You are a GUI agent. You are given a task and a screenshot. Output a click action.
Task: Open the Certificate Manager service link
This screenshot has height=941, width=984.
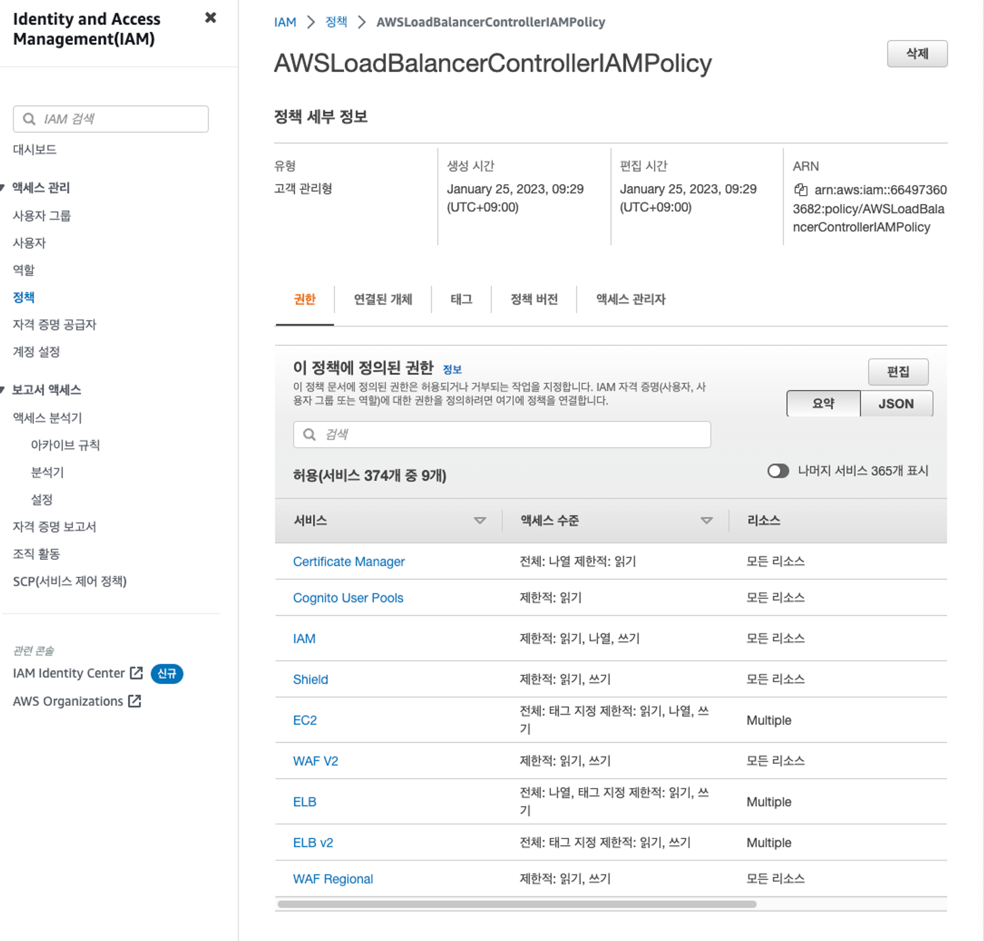point(348,561)
